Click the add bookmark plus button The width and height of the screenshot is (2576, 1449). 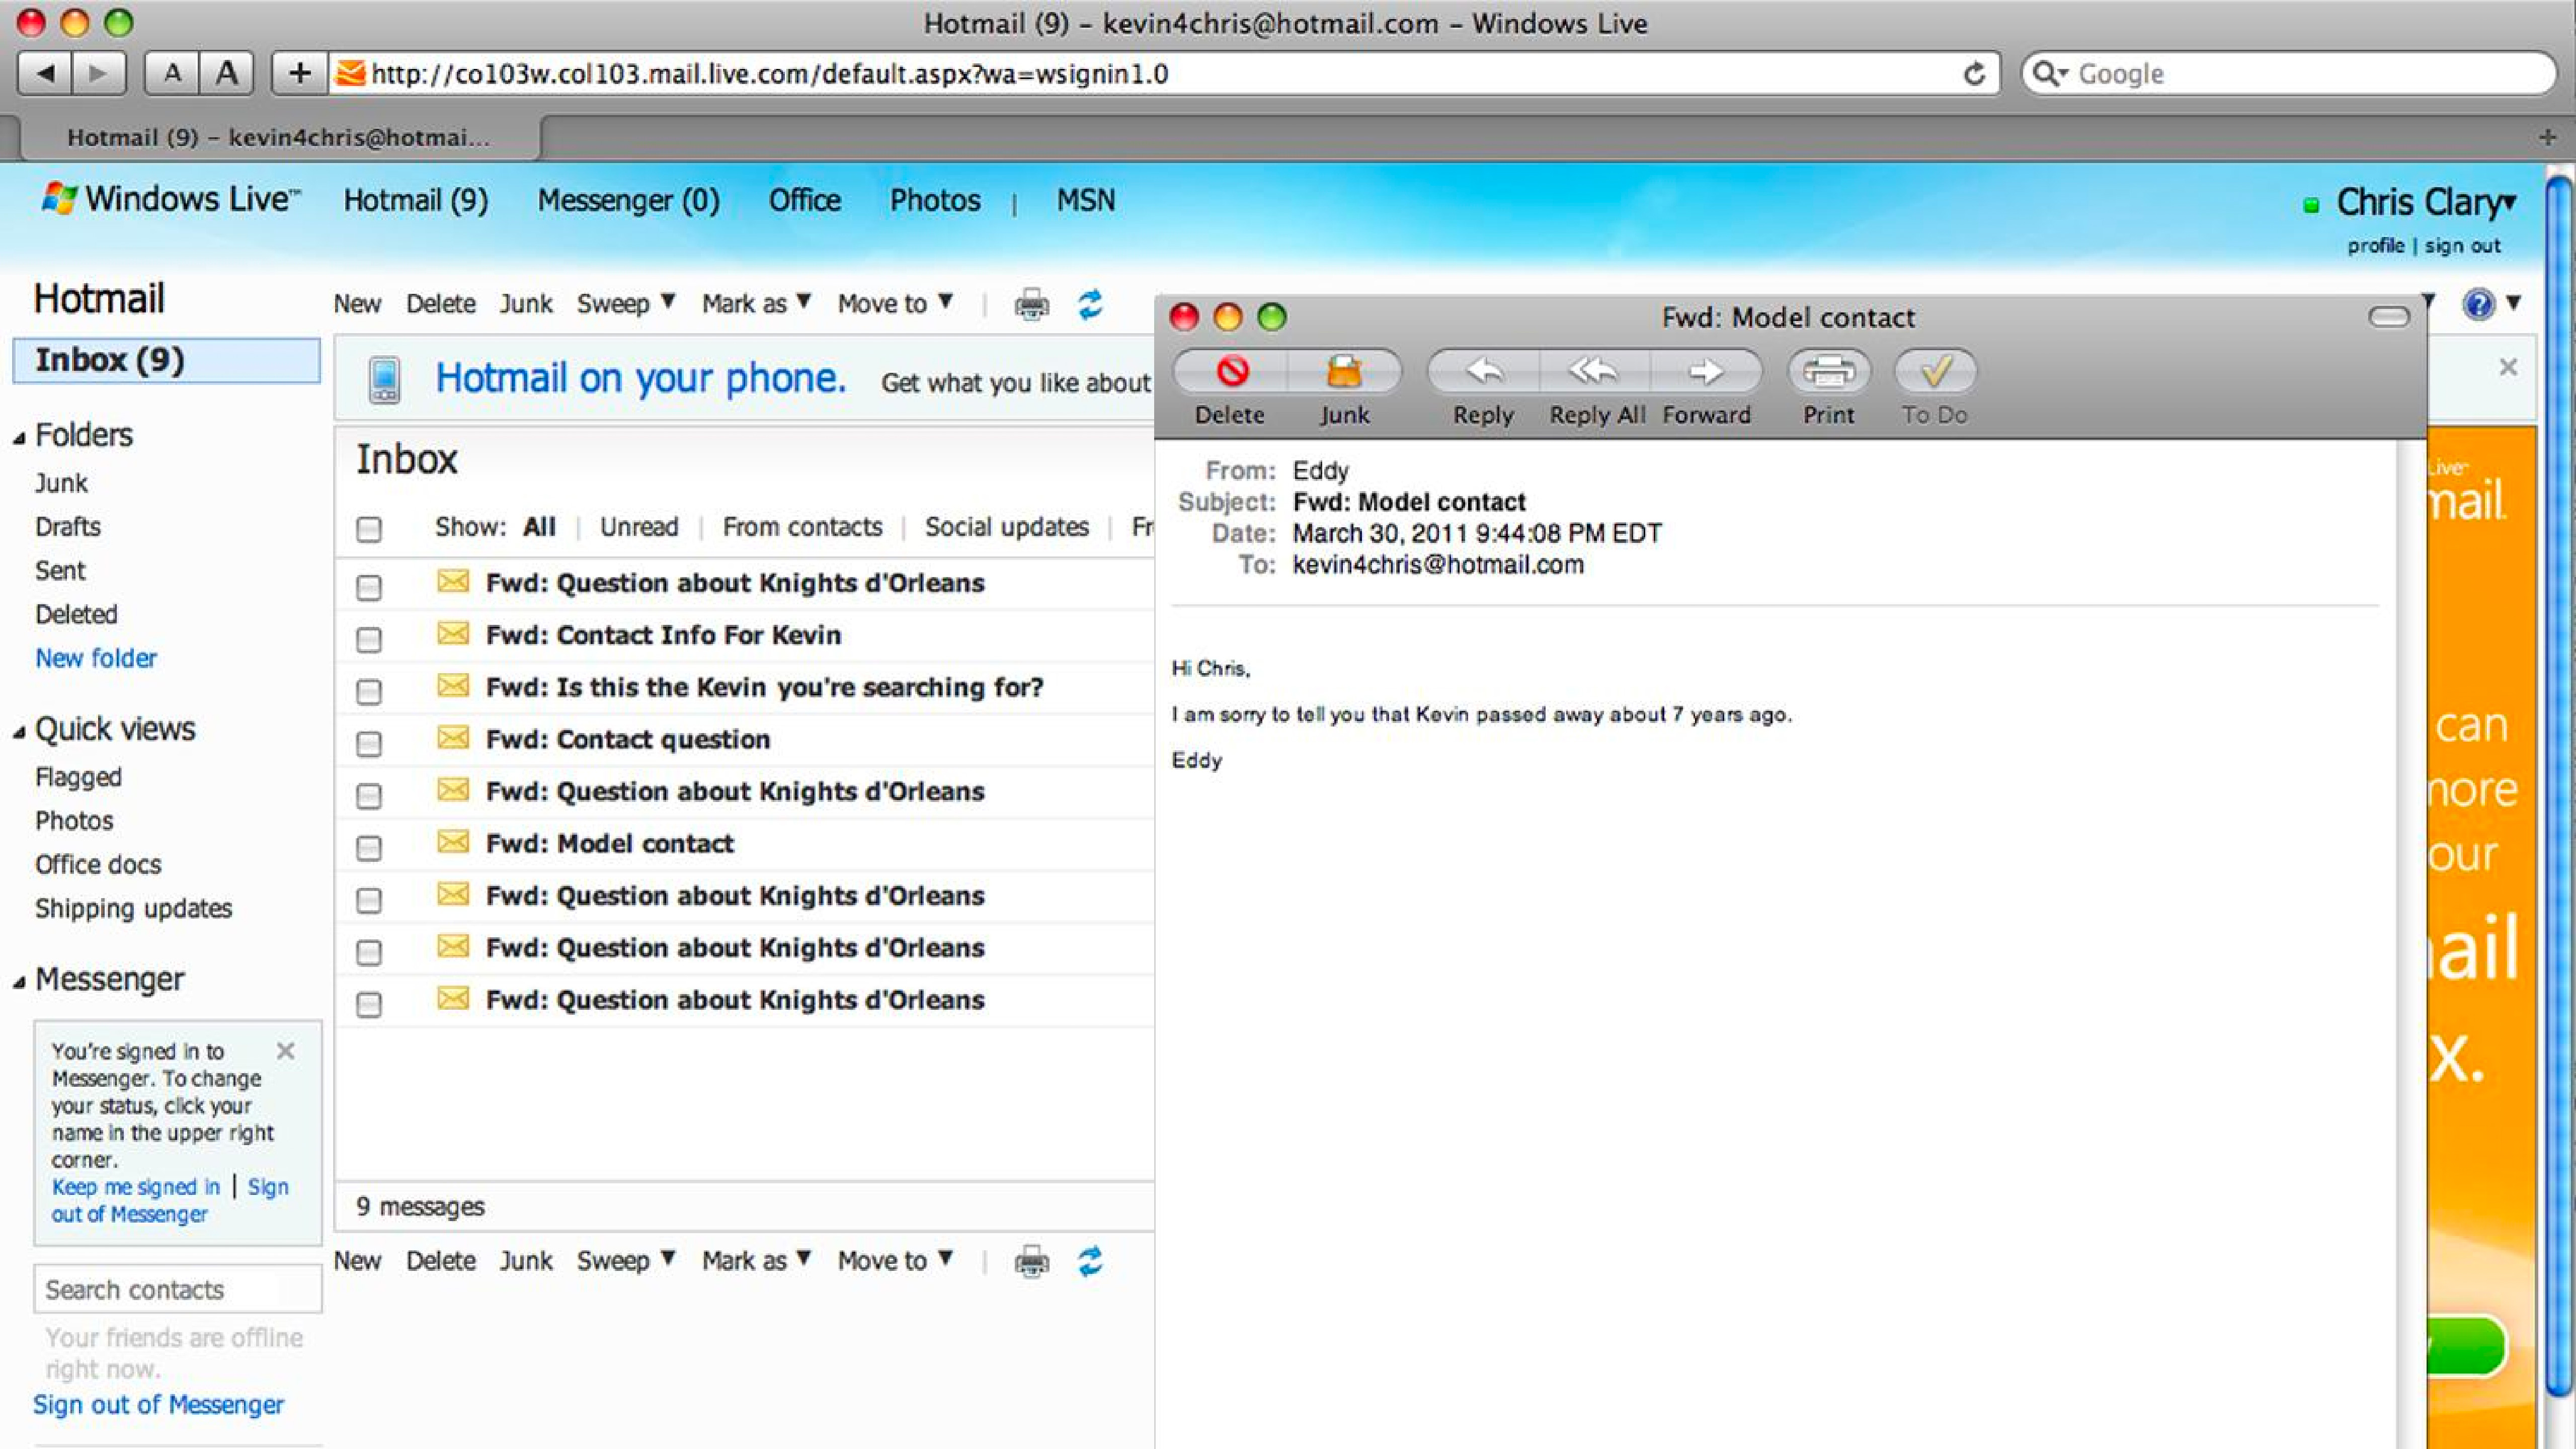click(300, 73)
